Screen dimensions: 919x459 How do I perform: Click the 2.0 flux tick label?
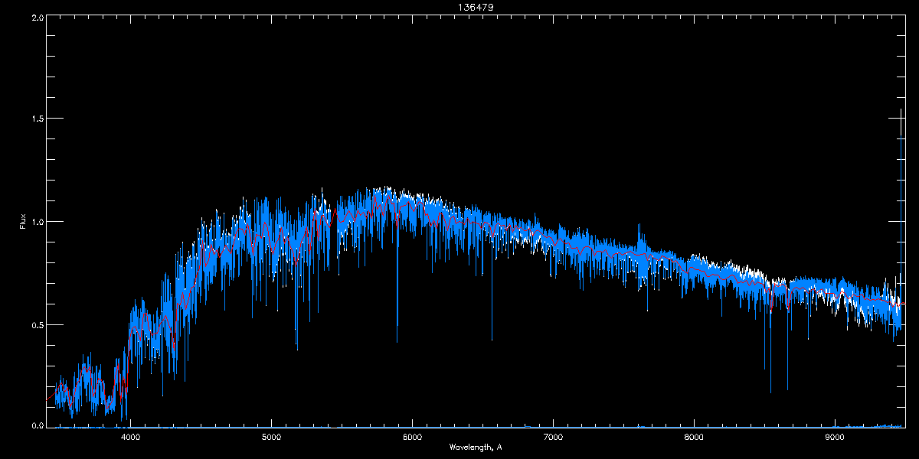pos(38,17)
